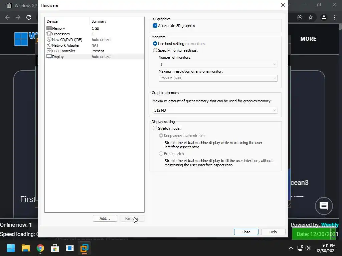342x256 pixels.
Task: Click the Windows XP browser tab
Action: click(21, 5)
